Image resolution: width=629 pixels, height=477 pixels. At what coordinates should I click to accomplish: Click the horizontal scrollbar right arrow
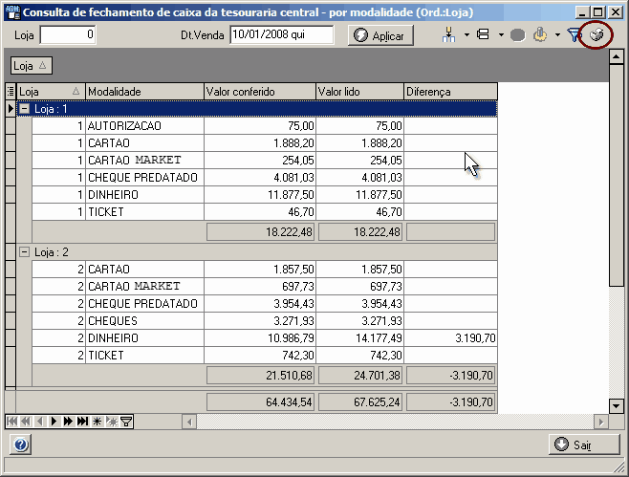click(601, 422)
